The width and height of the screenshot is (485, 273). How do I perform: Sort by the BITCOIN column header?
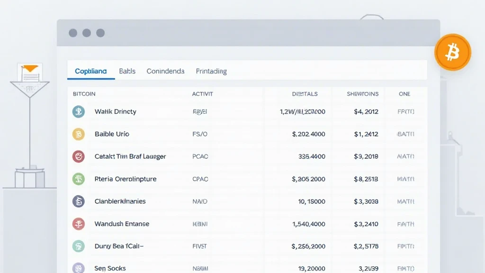[84, 94]
